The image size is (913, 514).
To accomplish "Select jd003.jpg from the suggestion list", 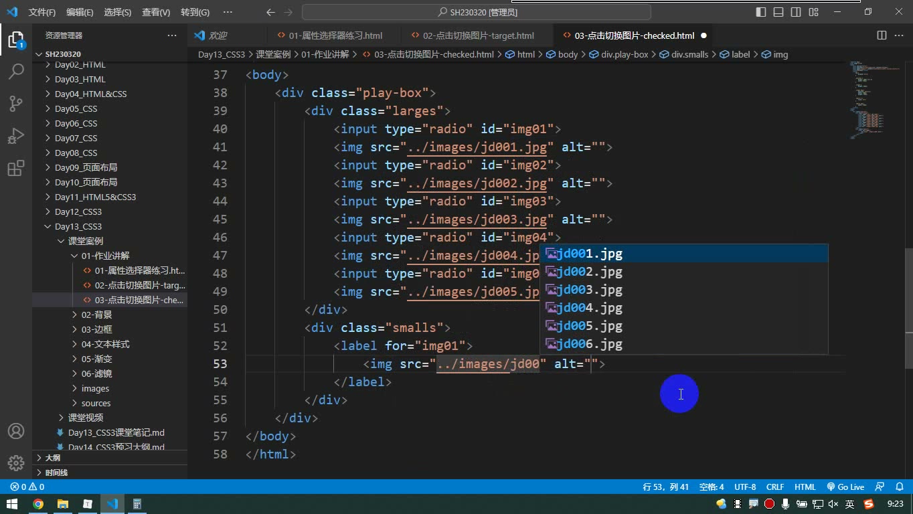I will pos(683,290).
